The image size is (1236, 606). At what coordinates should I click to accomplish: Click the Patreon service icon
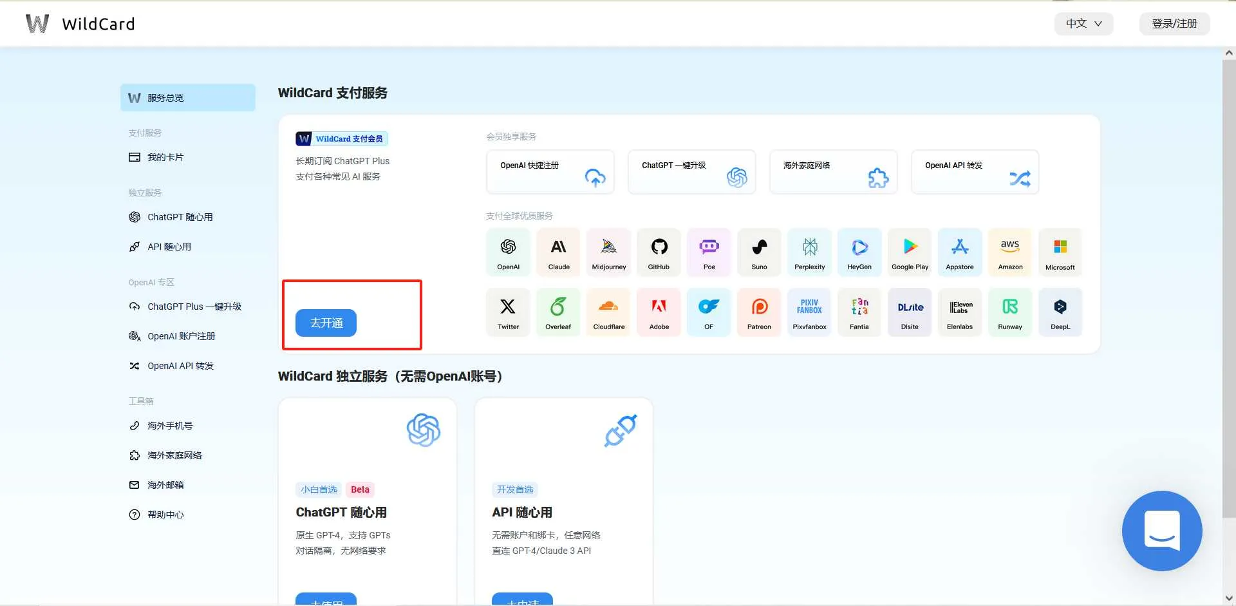point(759,312)
